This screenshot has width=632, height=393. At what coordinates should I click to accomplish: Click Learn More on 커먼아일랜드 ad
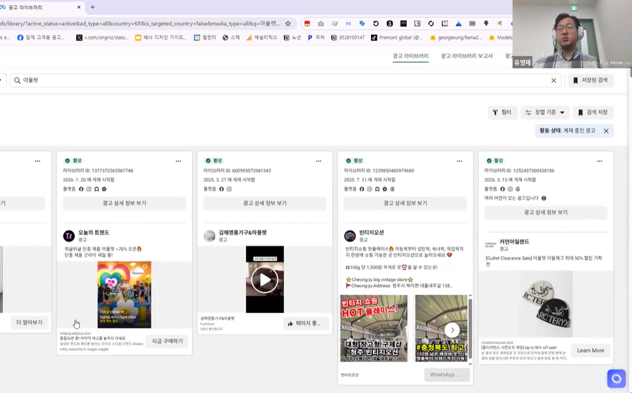590,351
